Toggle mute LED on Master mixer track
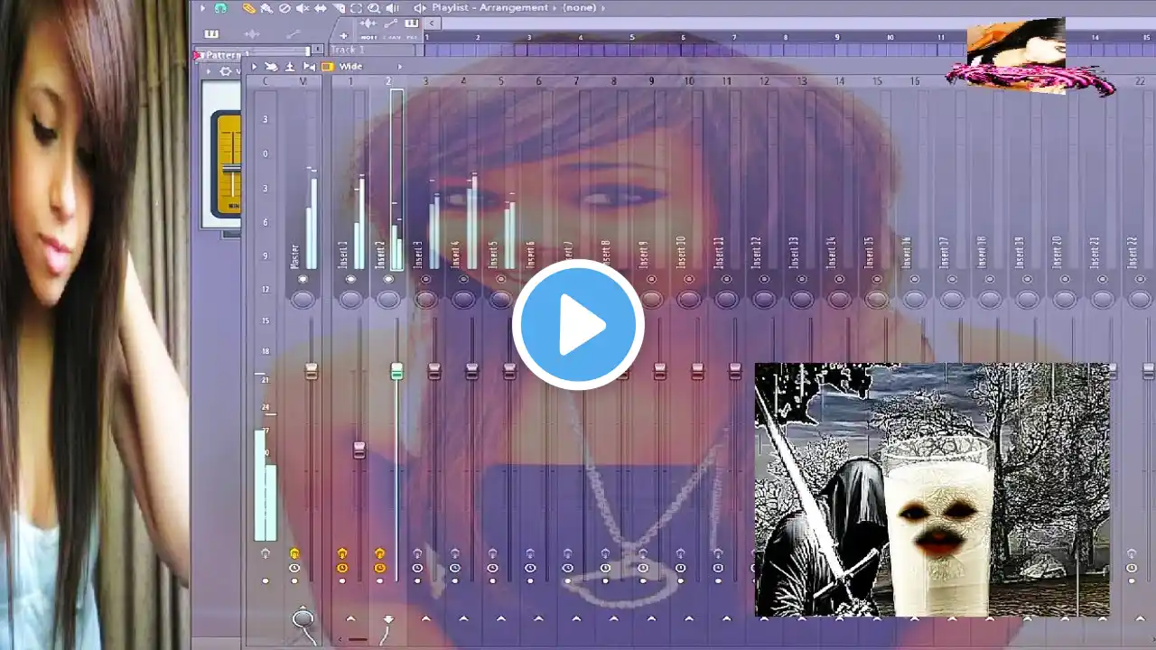Image resolution: width=1156 pixels, height=650 pixels. click(303, 280)
